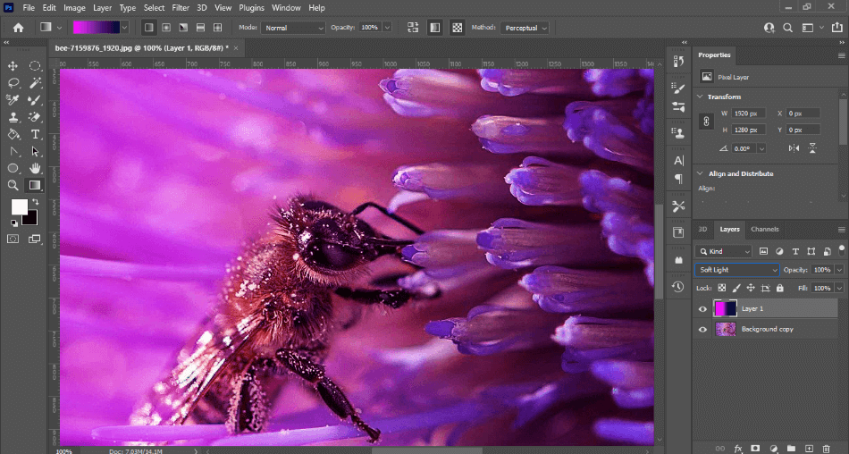Image resolution: width=849 pixels, height=454 pixels.
Task: Open the Method Perceptual dropdown
Action: 525,28
